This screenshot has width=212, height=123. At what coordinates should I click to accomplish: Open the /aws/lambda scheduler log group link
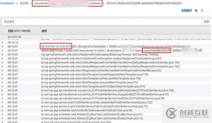click(67, 3)
